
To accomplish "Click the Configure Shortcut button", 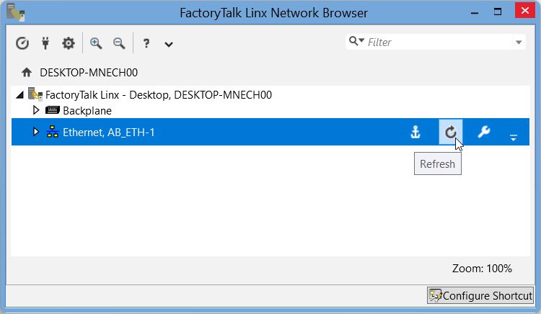I will [x=480, y=295].
